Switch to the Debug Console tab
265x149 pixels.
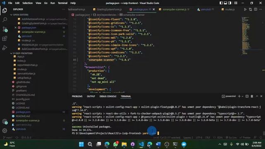[x=108, y=96]
